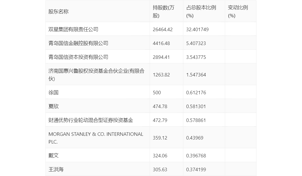
Task: Click the percentage 1.547364
Action: (x=196, y=75)
